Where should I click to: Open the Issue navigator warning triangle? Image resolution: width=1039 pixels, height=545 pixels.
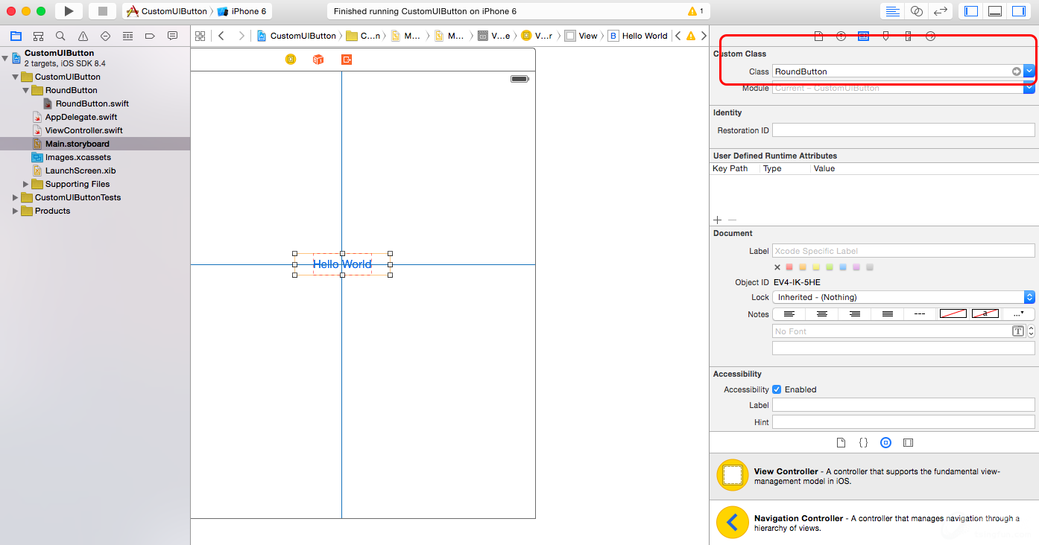click(83, 36)
